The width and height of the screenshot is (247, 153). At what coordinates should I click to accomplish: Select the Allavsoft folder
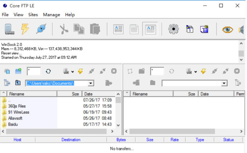15,118
